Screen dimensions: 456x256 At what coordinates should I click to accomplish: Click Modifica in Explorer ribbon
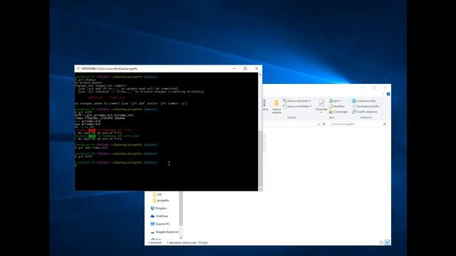coord(337,106)
